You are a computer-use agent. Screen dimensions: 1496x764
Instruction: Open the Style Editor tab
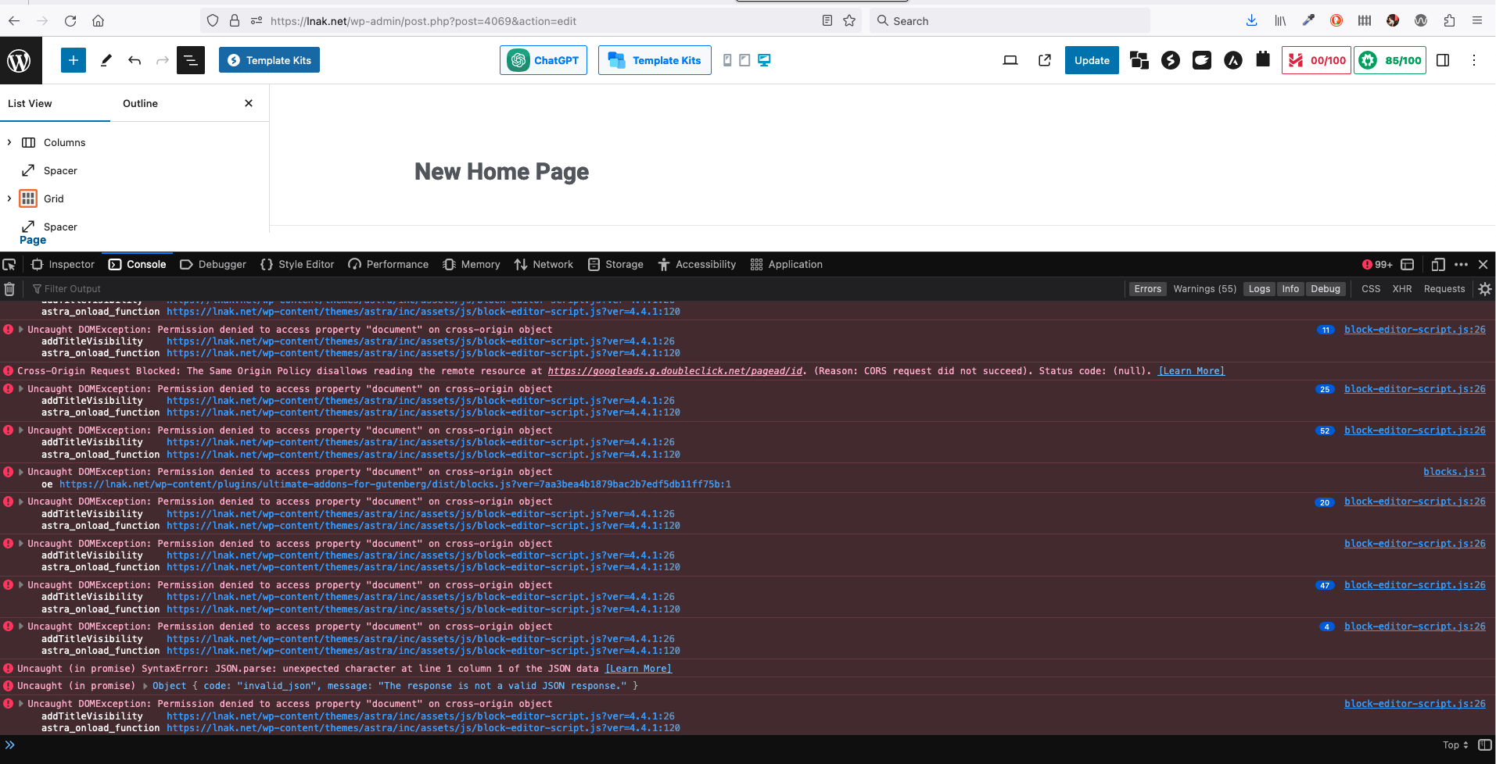click(297, 265)
